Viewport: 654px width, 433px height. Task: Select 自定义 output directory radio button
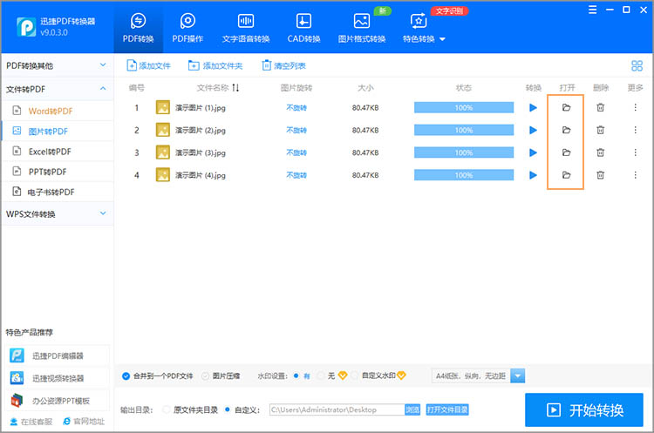(x=228, y=409)
